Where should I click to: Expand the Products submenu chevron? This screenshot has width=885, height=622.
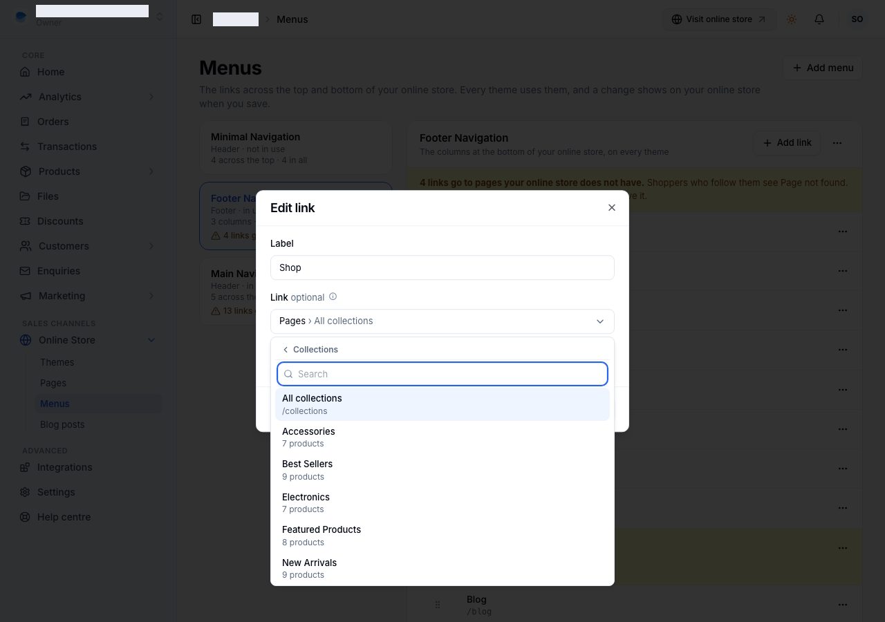[151, 171]
